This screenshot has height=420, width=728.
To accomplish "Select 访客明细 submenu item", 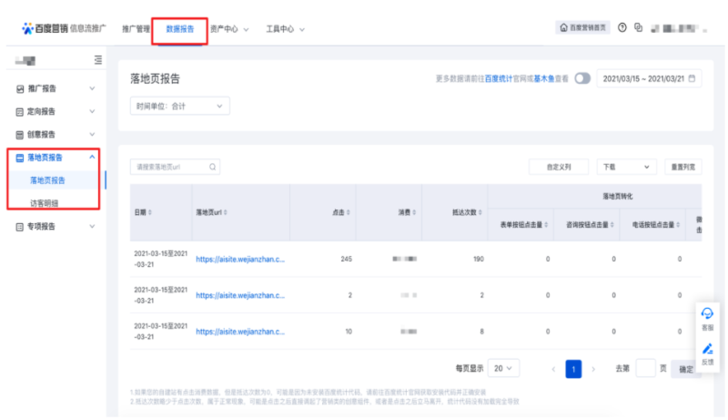I will click(x=44, y=203).
